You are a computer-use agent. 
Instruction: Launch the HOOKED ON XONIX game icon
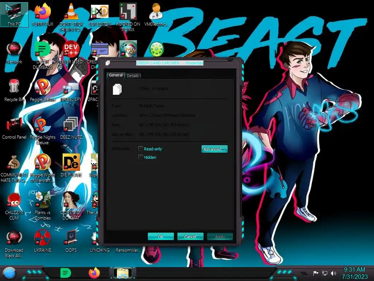point(128,17)
